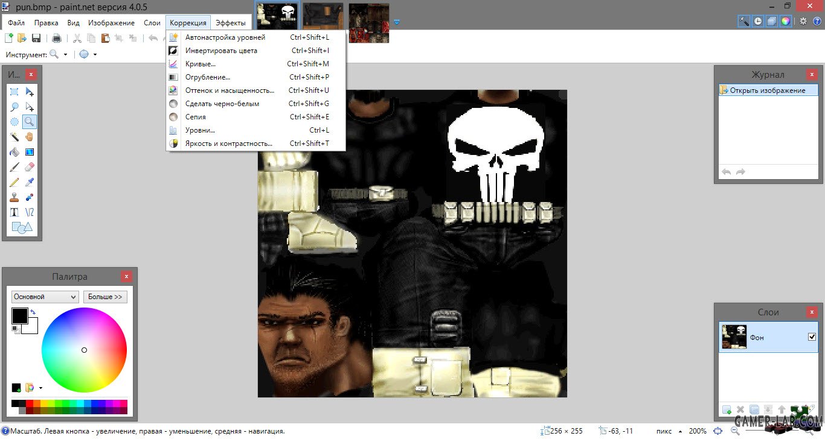Print the image using the printer icon
This screenshot has width=825, height=439.
pyautogui.click(x=57, y=38)
